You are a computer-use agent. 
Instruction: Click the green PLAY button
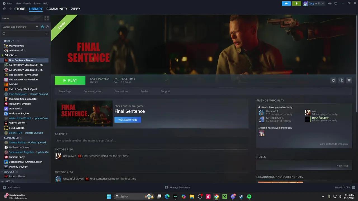[x=70, y=80]
